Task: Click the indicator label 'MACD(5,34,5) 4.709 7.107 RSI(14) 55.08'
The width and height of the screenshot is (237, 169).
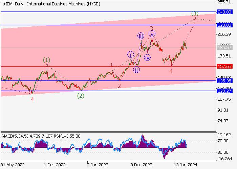Action: pyautogui.click(x=41, y=136)
